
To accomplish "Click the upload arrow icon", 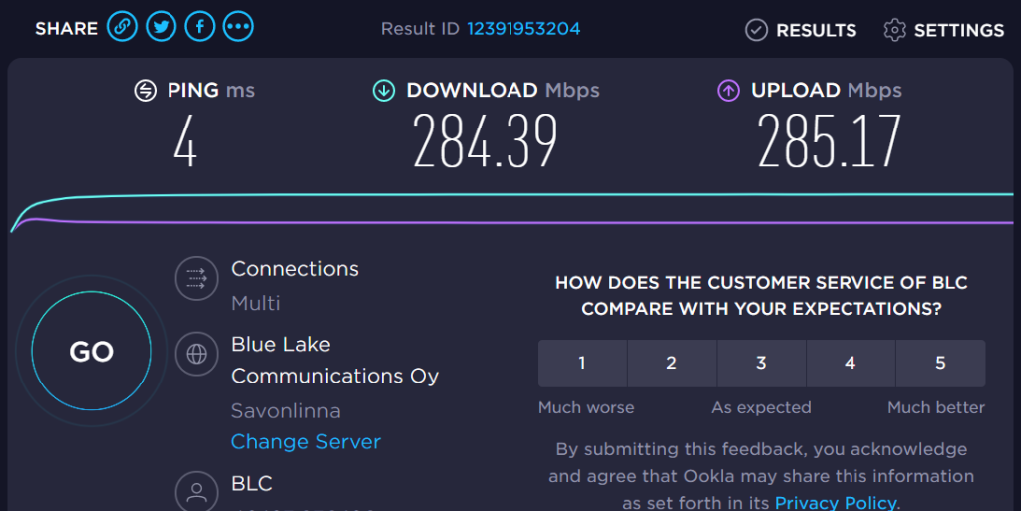I will coord(728,91).
